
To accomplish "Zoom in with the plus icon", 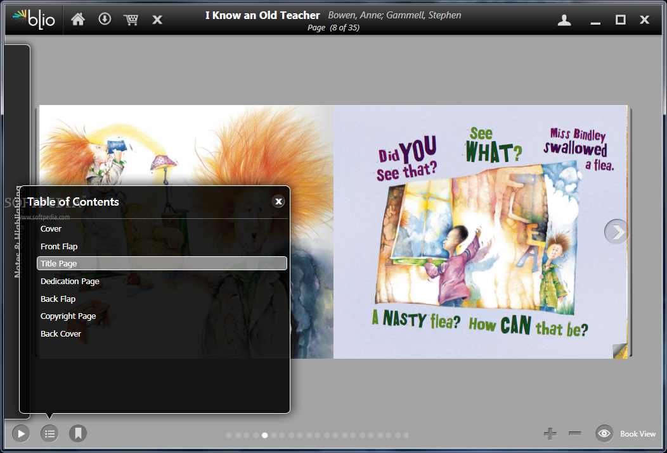I will click(x=550, y=433).
